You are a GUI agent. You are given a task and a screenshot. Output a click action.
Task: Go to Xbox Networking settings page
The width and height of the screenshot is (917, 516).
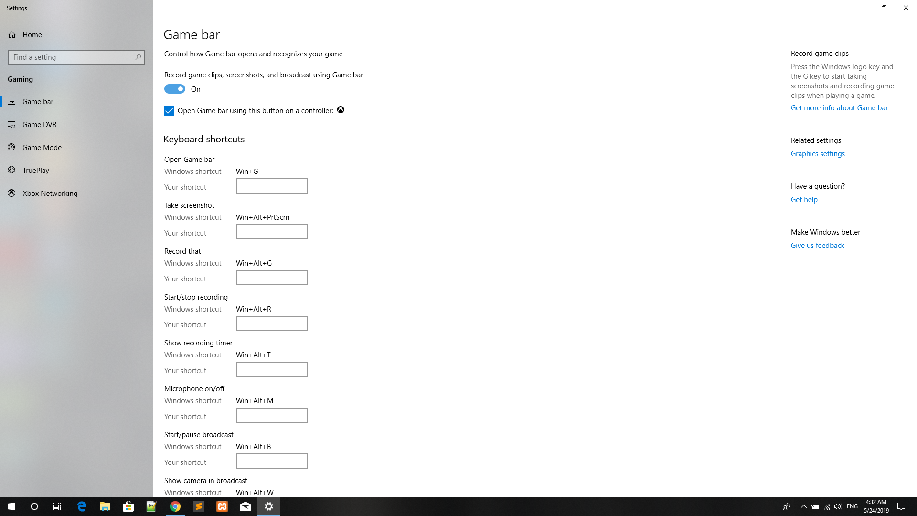(x=50, y=193)
